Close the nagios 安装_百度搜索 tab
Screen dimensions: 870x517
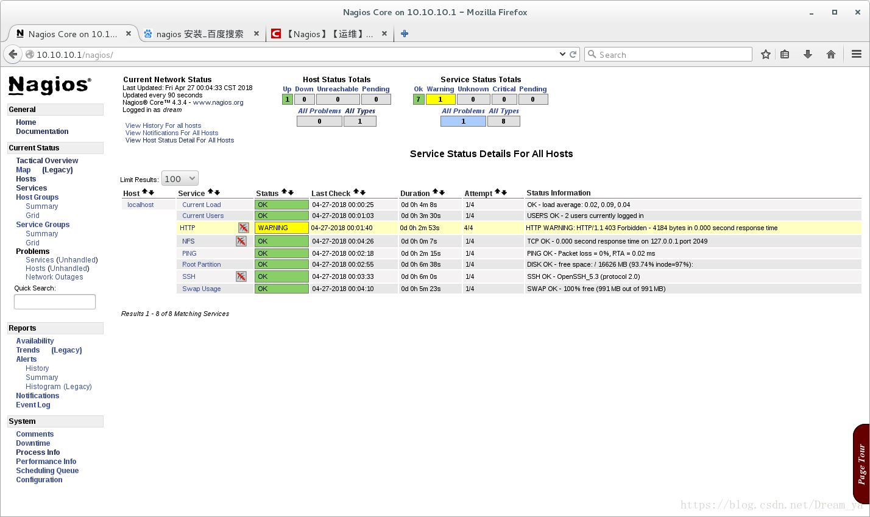point(256,33)
